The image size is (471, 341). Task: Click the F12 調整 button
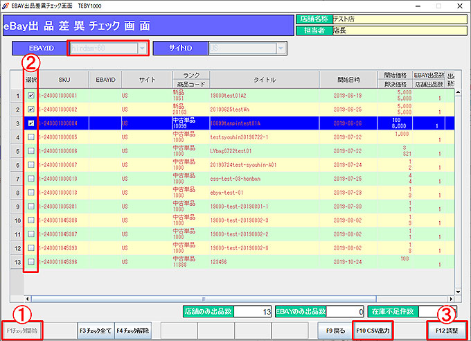coord(447,331)
